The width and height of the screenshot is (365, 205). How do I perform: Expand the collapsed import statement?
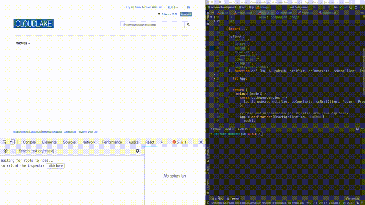[245, 29]
